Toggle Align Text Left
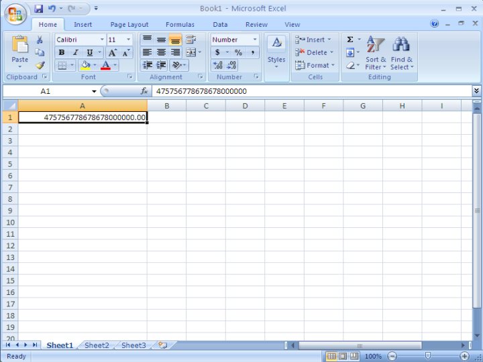The width and height of the screenshot is (483, 362). tap(147, 53)
